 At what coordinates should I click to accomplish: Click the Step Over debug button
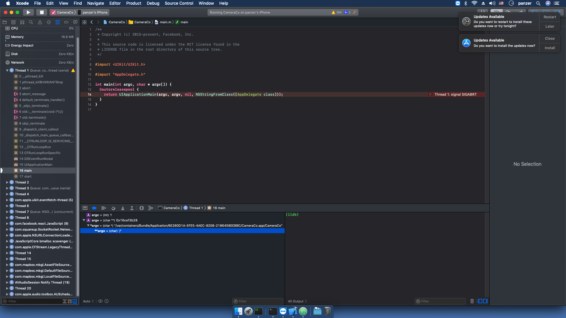click(113, 208)
